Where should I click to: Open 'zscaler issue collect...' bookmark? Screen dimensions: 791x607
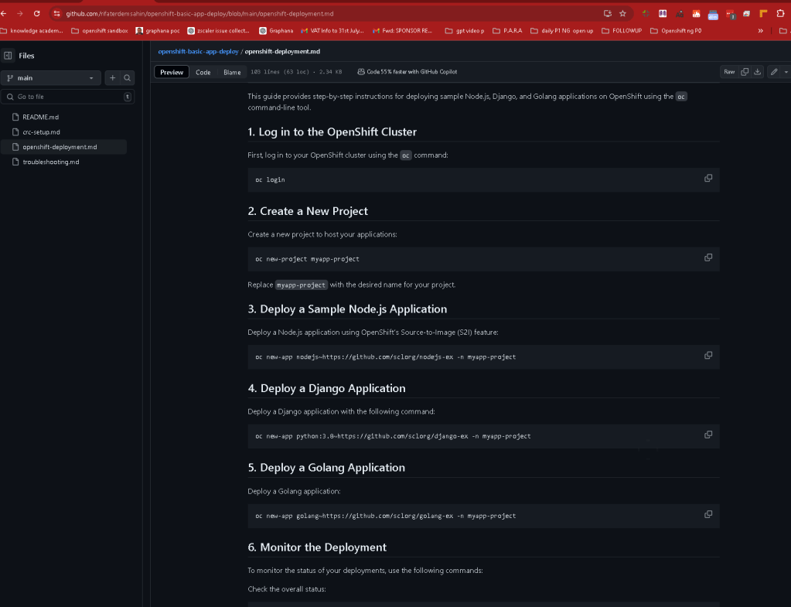(x=218, y=31)
